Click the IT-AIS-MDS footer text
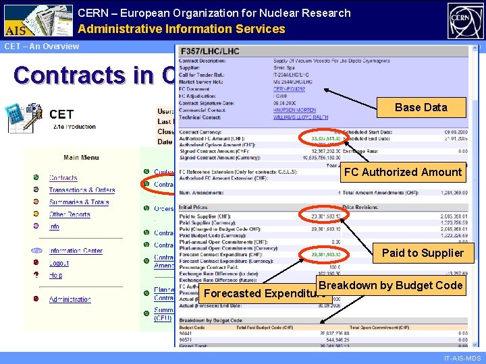 click(x=462, y=358)
